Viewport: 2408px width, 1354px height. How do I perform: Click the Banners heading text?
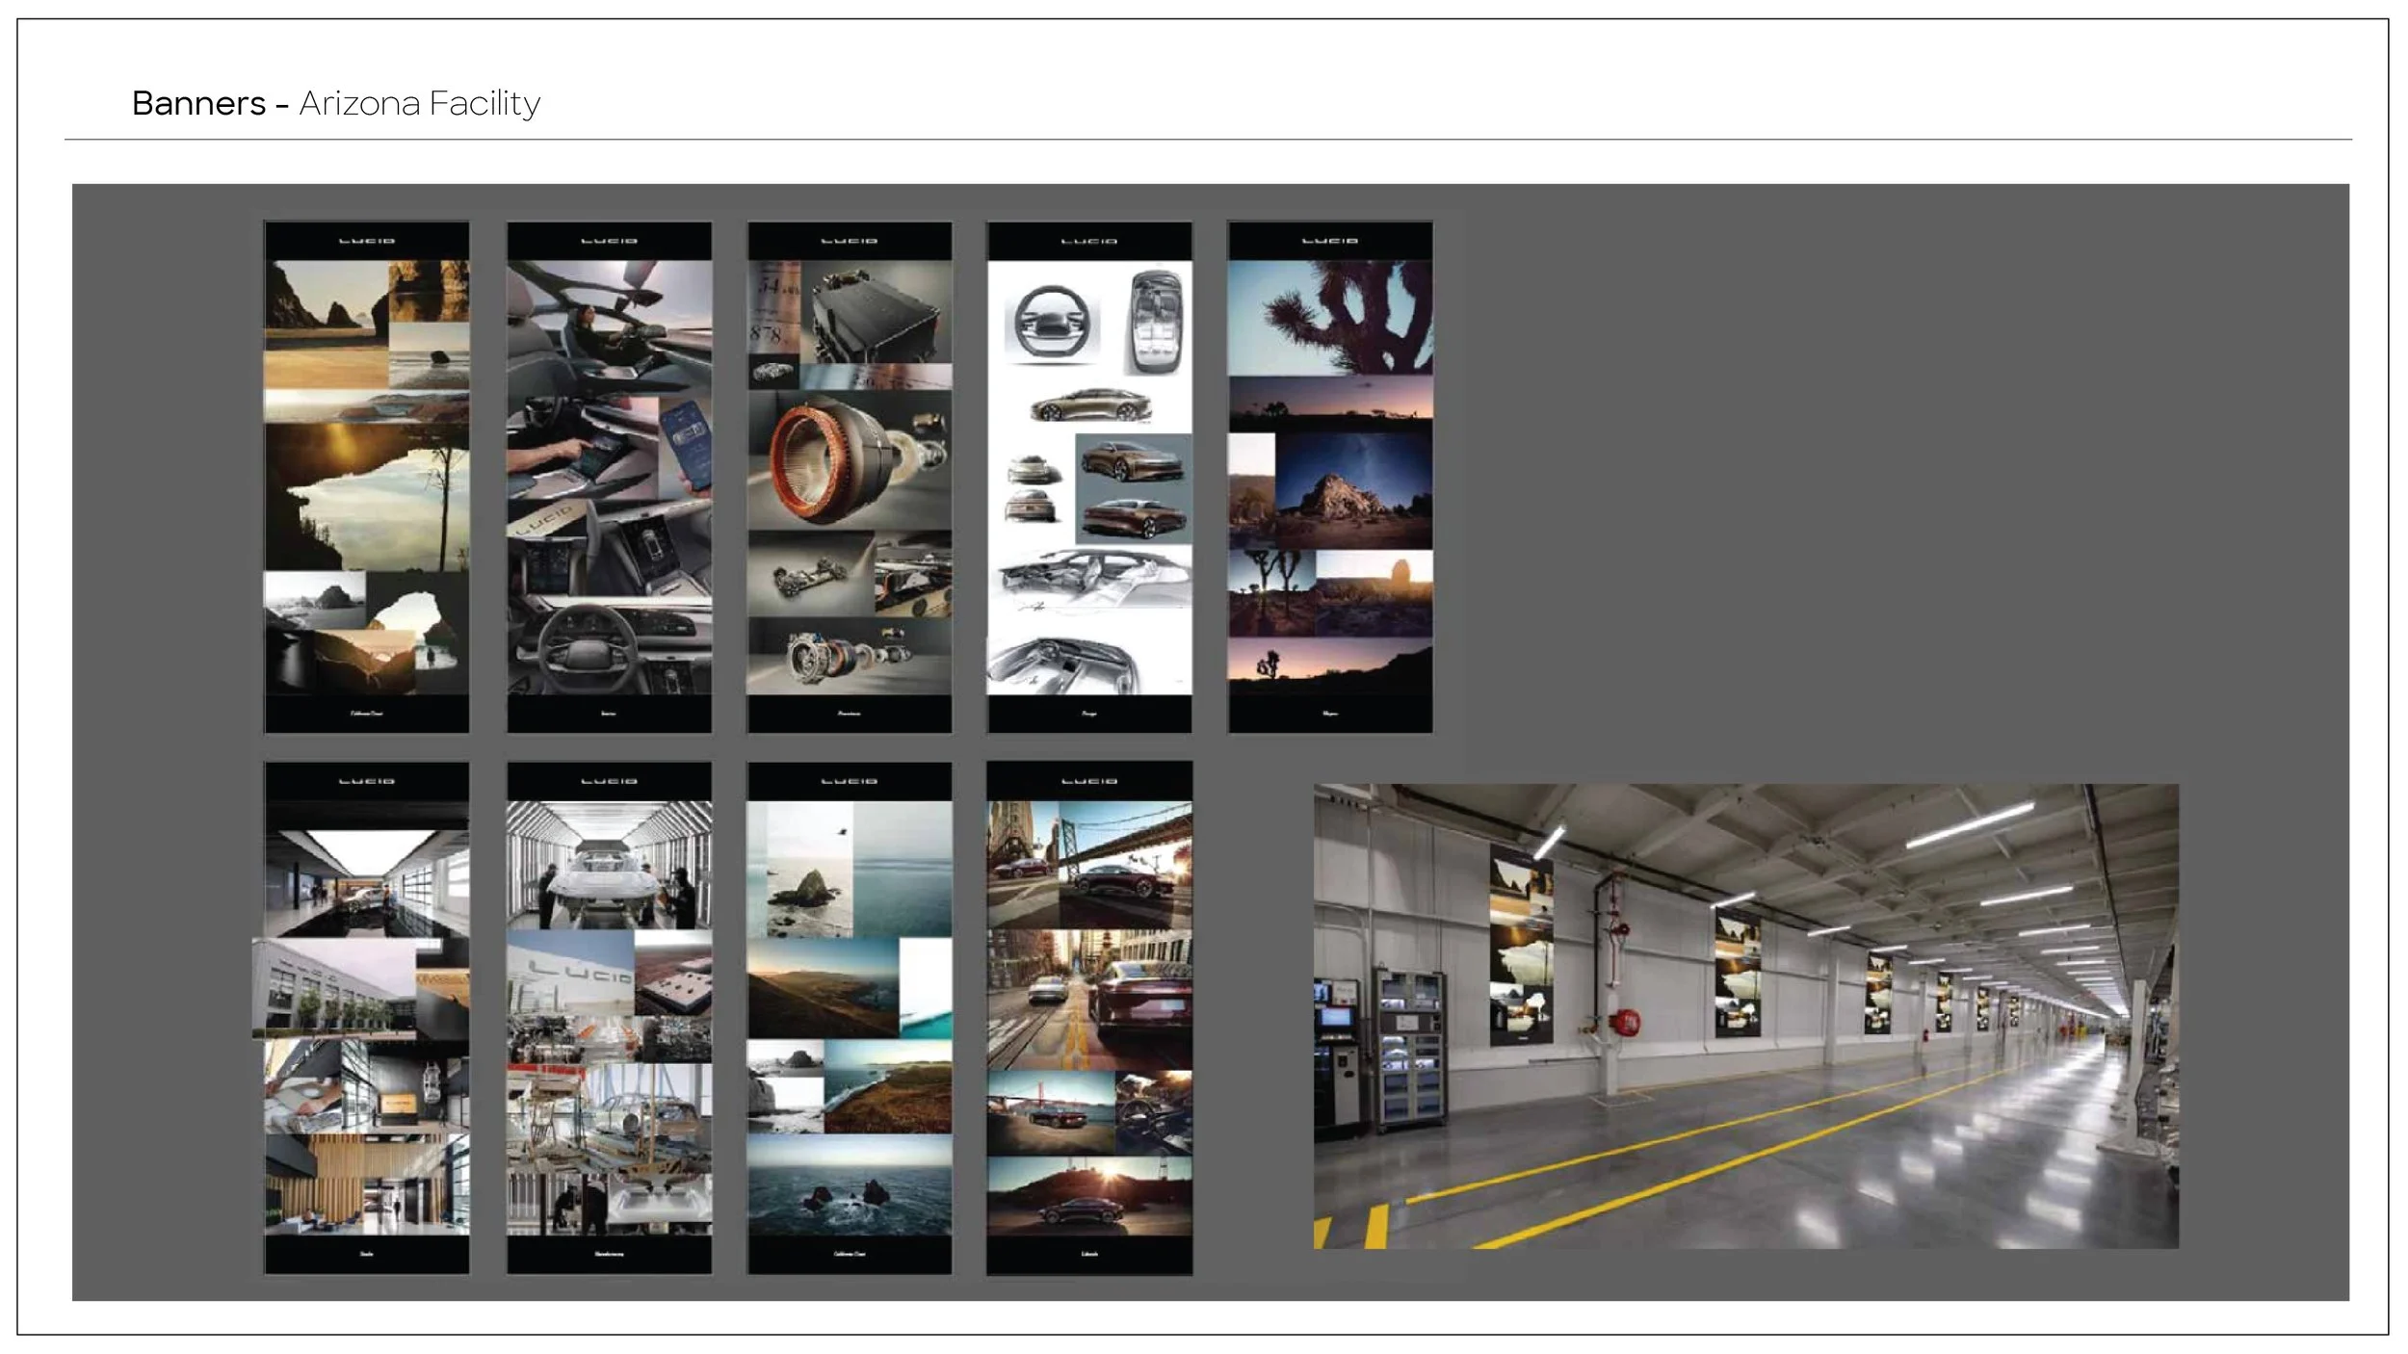point(198,103)
